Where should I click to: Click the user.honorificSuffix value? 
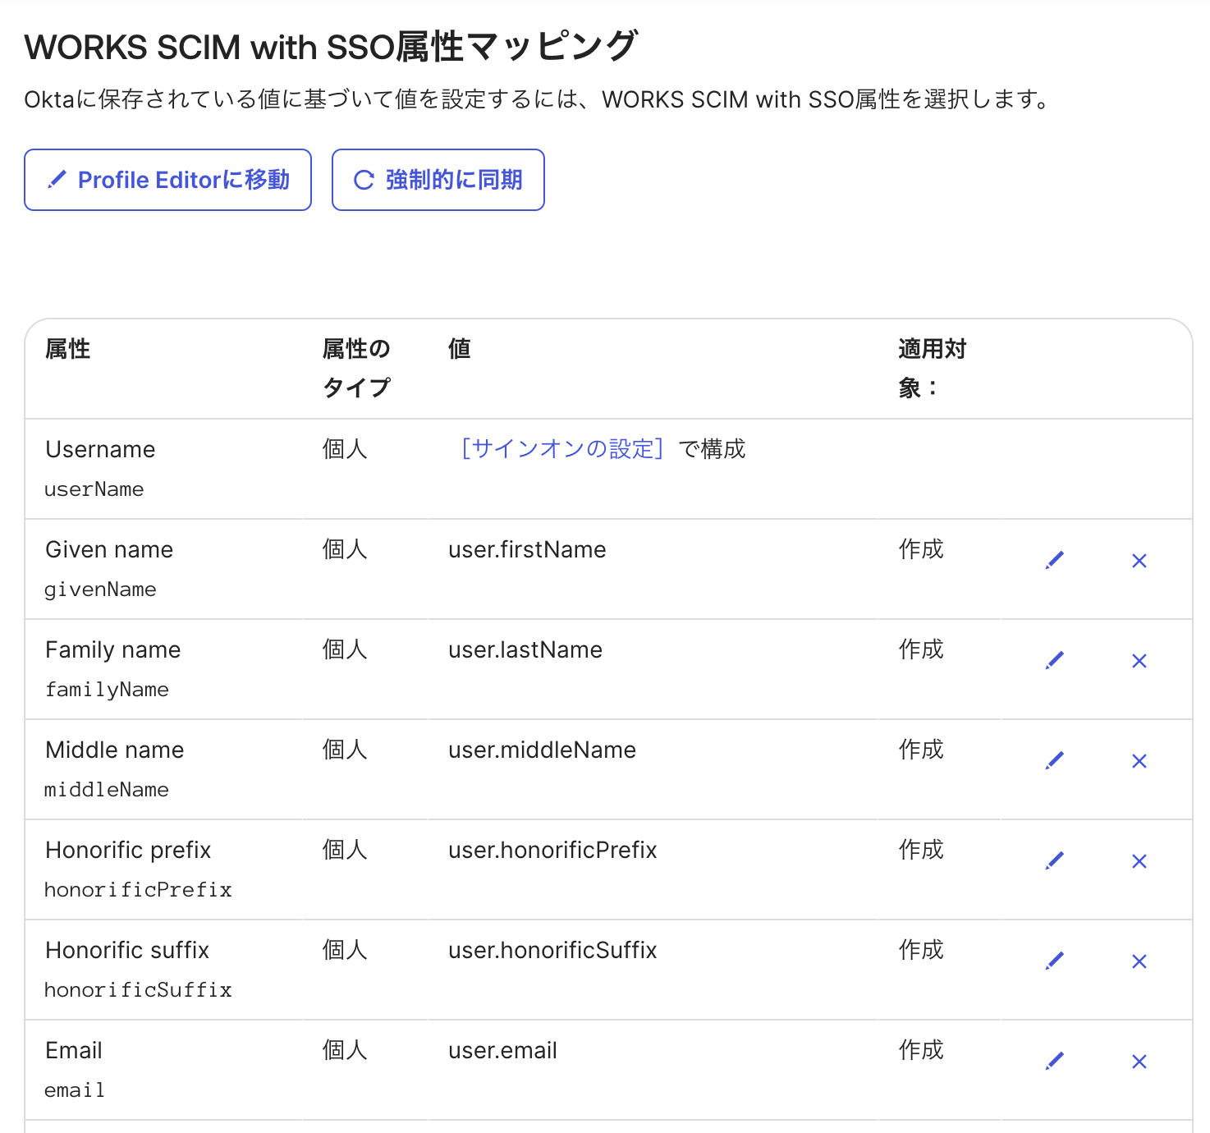coord(552,950)
